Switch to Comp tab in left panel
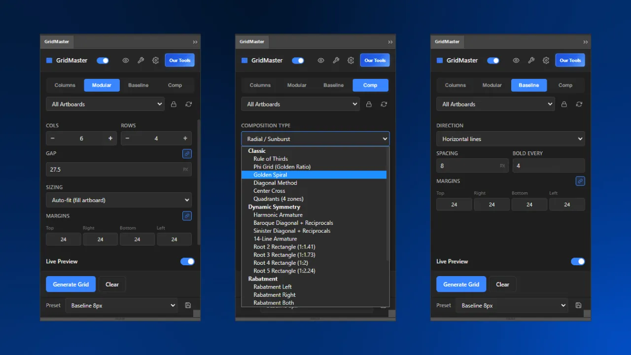This screenshot has height=355, width=631. 175,85
